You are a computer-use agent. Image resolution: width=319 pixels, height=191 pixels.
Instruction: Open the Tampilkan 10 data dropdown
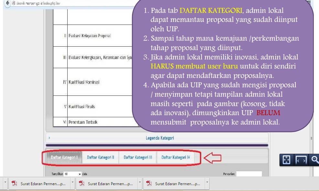click(x=72, y=174)
